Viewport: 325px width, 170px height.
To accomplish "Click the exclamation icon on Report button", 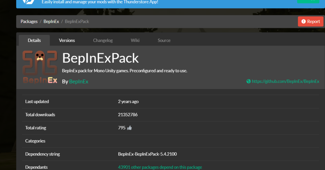I will point(303,22).
